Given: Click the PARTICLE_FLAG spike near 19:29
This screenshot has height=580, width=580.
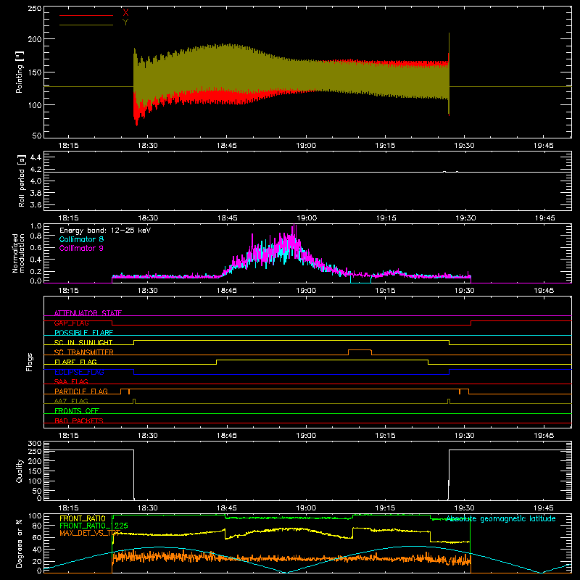Looking at the screenshot, I should [x=460, y=391].
